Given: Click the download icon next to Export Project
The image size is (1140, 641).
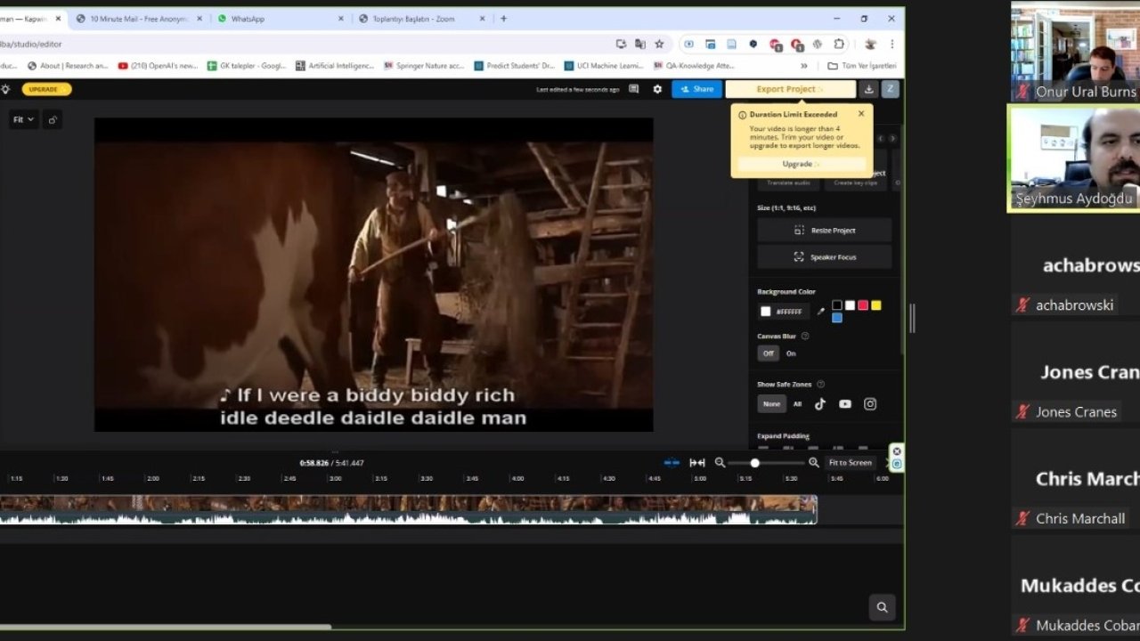Looking at the screenshot, I should click(869, 89).
